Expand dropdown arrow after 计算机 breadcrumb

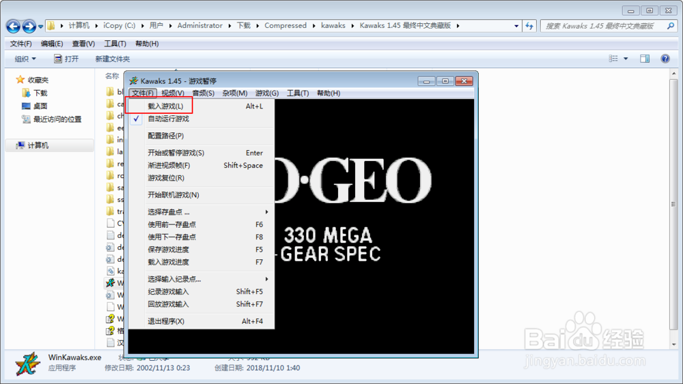[x=96, y=26]
